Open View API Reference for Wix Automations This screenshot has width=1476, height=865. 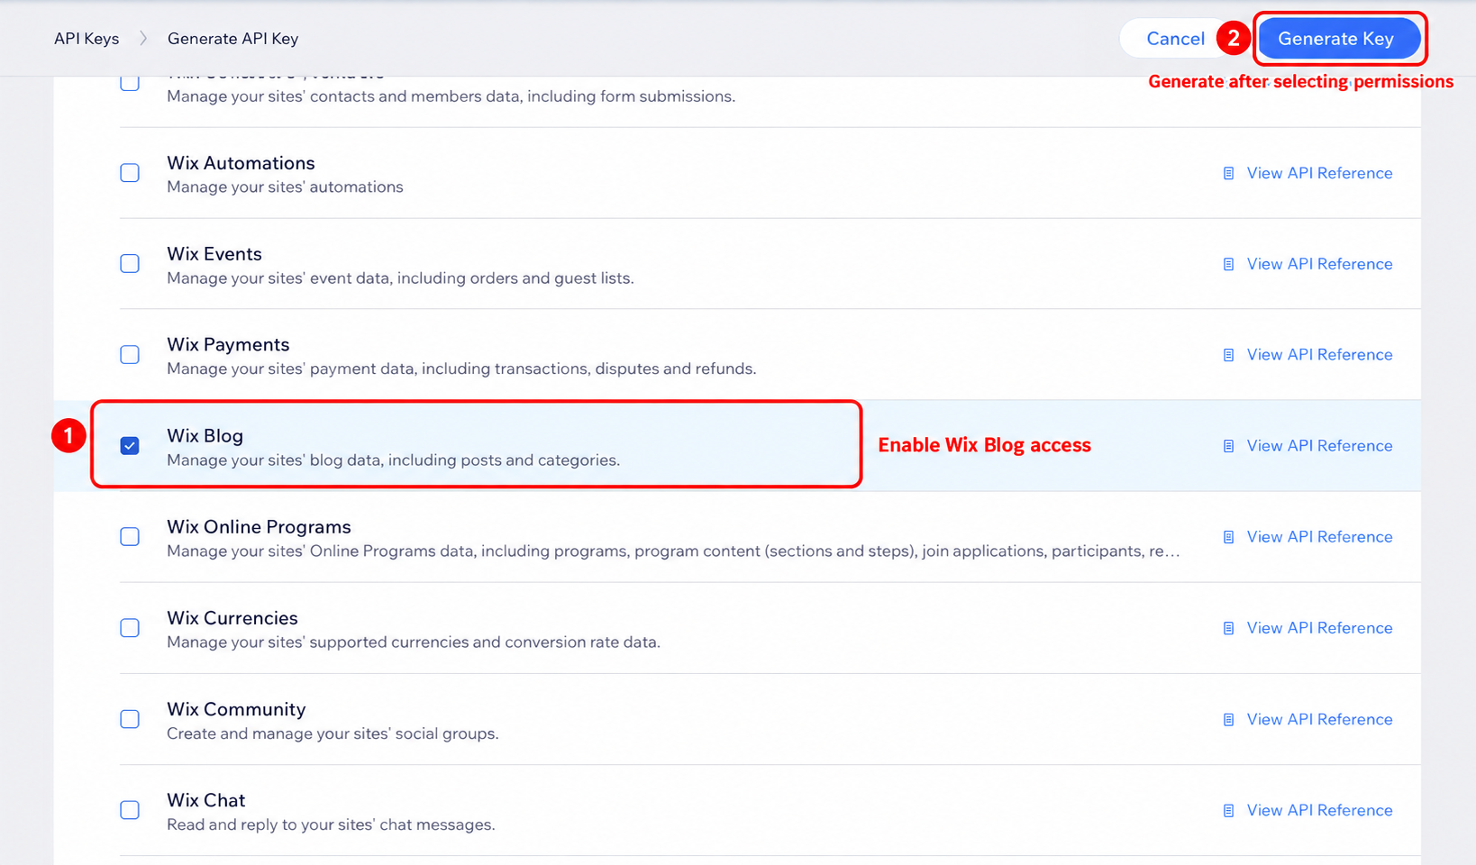1319,173
